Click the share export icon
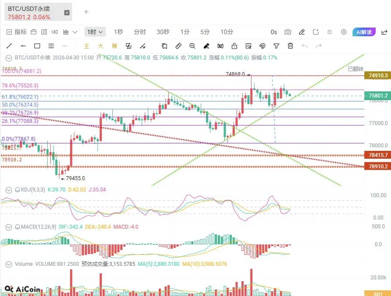This screenshot has height=296, width=391. [384, 32]
